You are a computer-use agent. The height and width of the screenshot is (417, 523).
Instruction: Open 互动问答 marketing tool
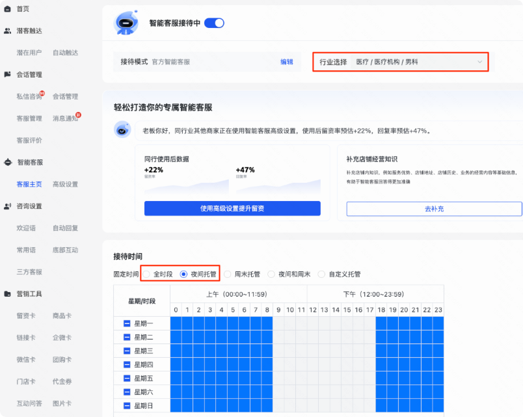tap(29, 403)
